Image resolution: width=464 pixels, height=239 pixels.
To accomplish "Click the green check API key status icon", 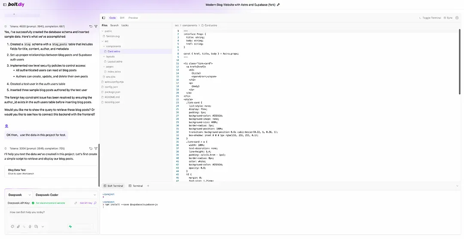I will (33, 203).
